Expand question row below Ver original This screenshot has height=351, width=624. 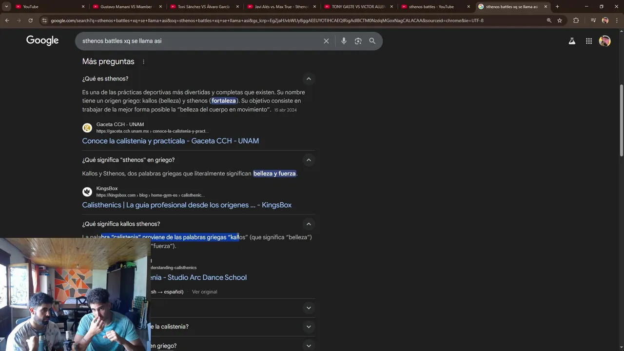(x=309, y=308)
